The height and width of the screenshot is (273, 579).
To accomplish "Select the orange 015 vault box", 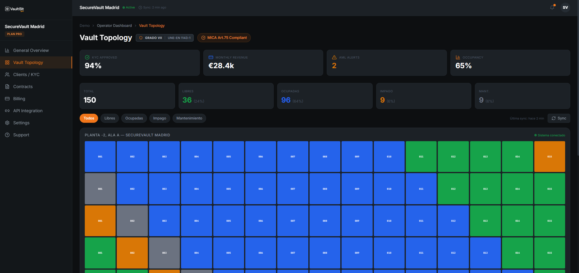I will coord(549,156).
